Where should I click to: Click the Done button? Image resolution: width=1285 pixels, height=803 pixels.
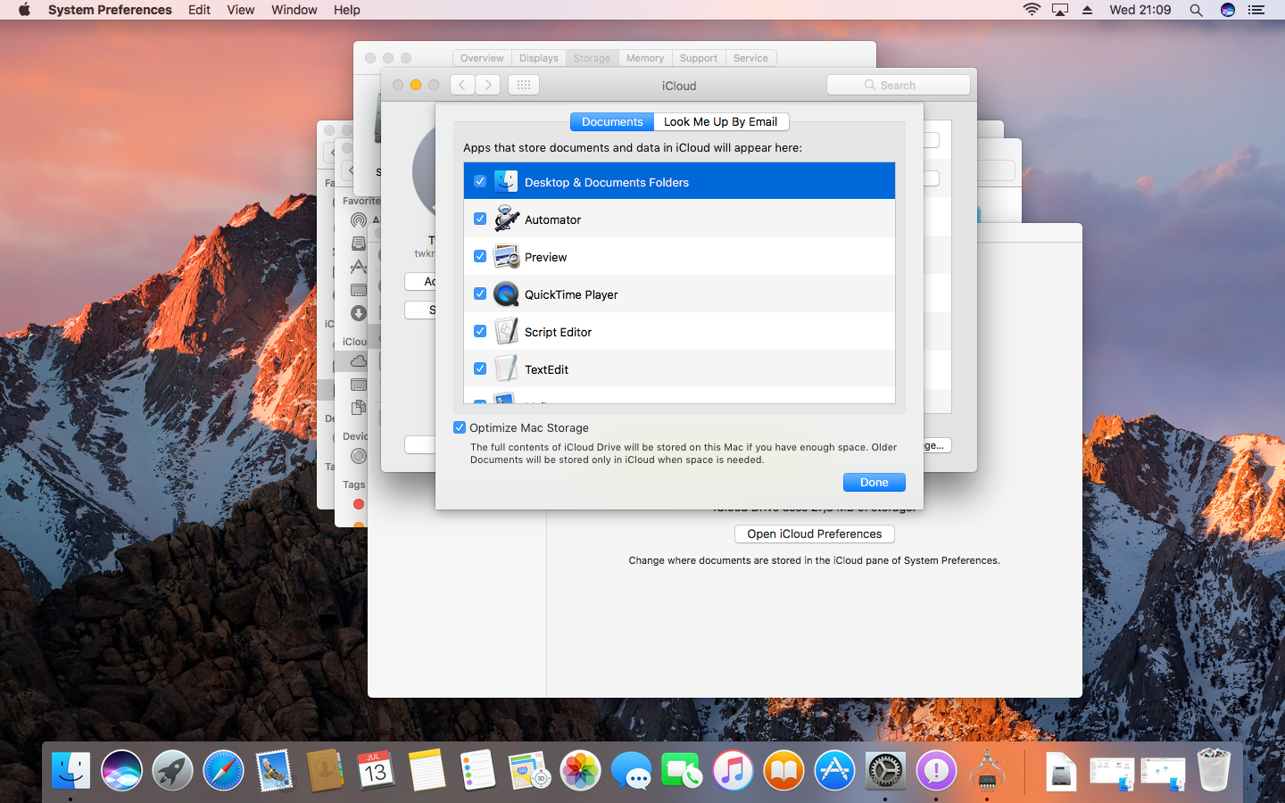pos(875,483)
